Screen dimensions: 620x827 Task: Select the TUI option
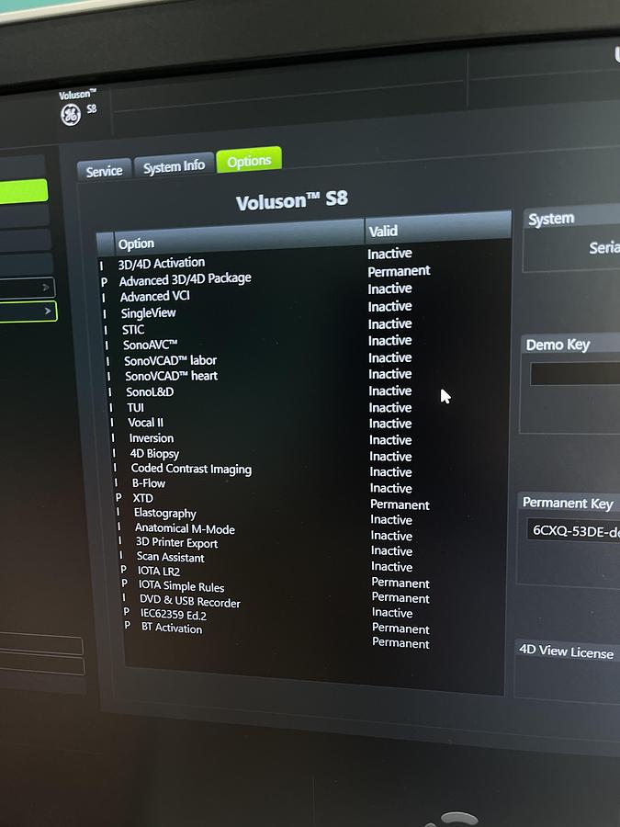click(136, 408)
